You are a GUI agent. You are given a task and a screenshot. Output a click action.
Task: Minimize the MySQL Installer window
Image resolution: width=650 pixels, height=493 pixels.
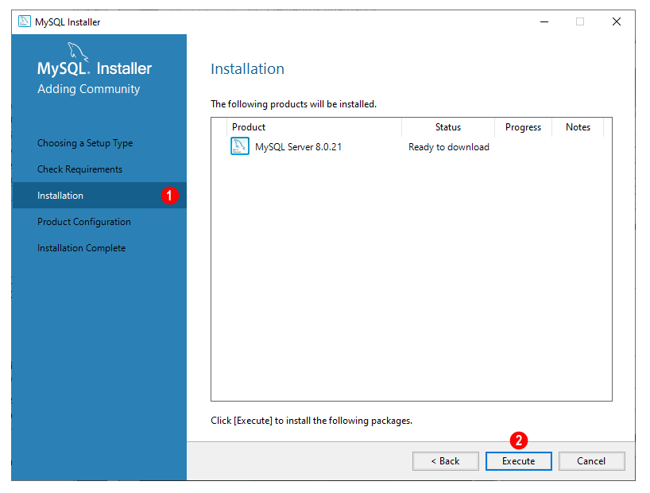click(544, 21)
